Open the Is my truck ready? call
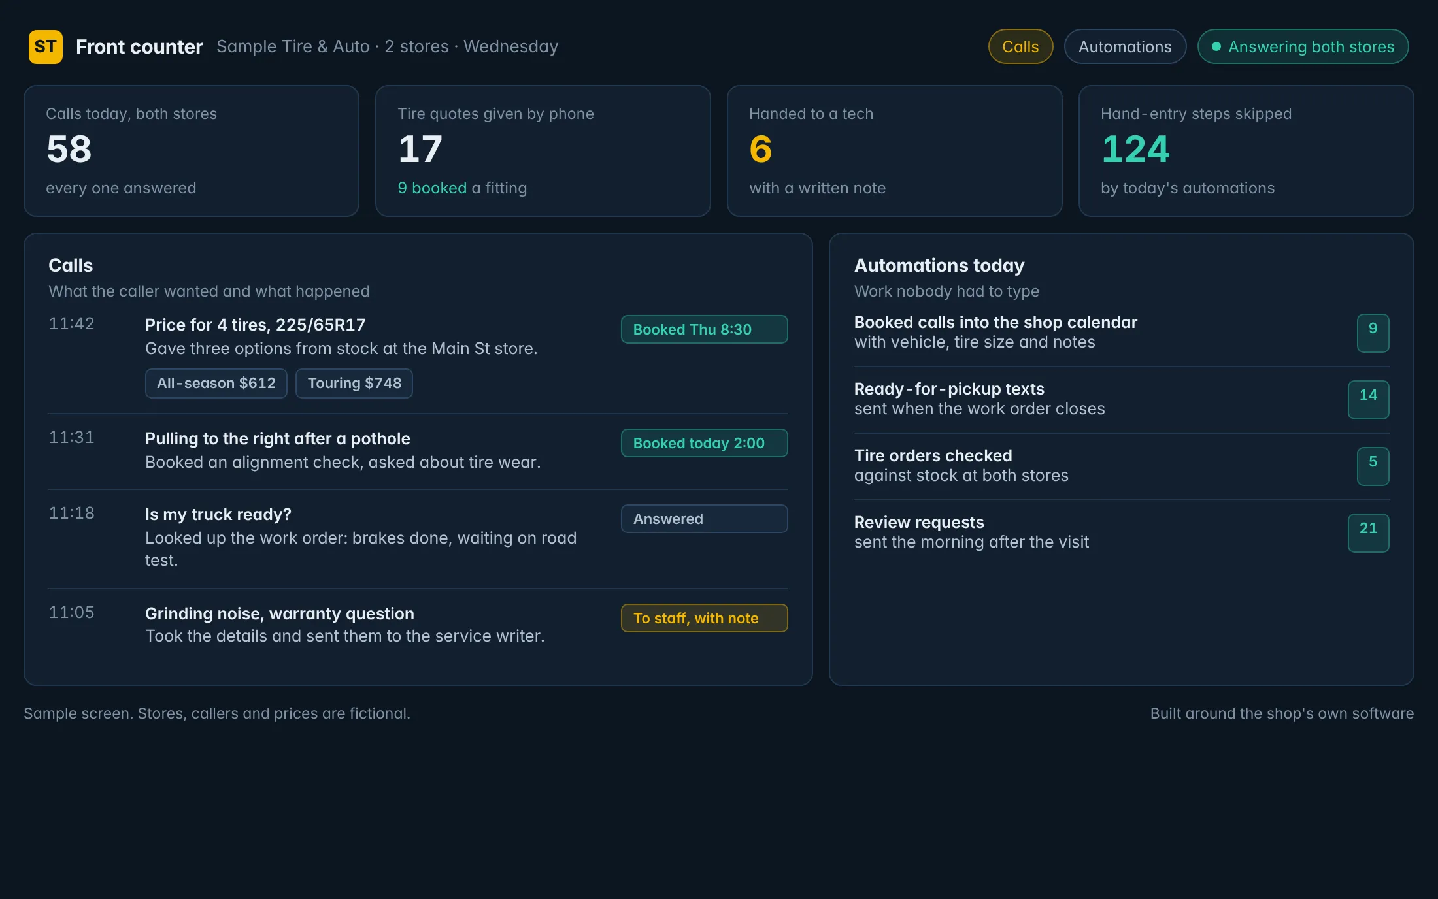Image resolution: width=1438 pixels, height=899 pixels. 418,539
